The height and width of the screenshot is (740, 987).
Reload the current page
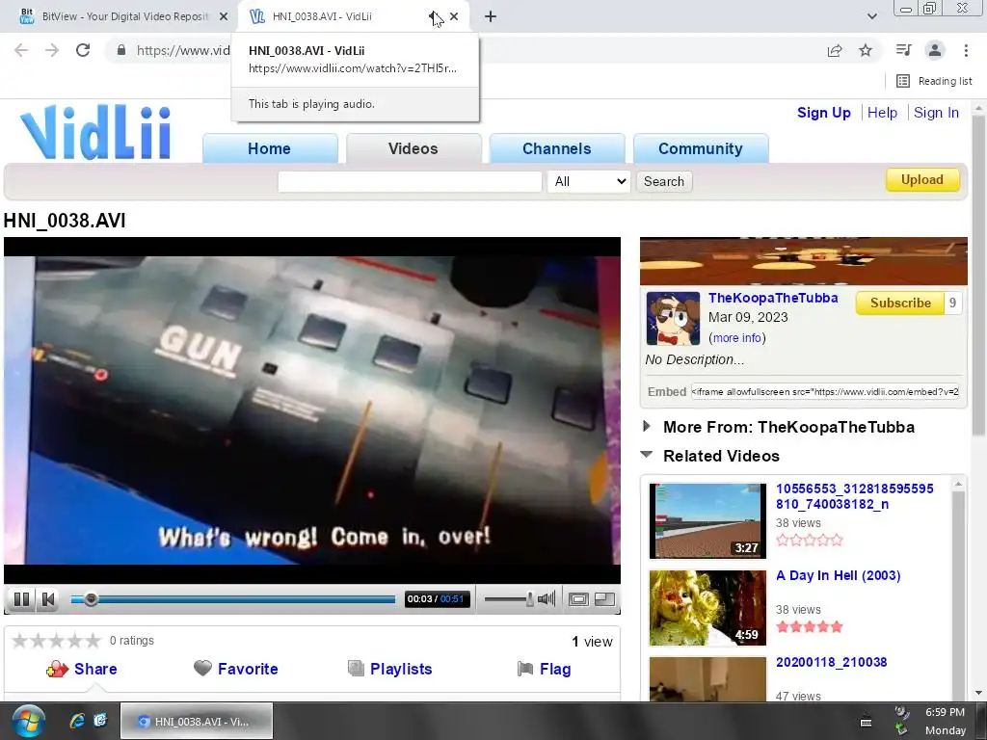[83, 50]
